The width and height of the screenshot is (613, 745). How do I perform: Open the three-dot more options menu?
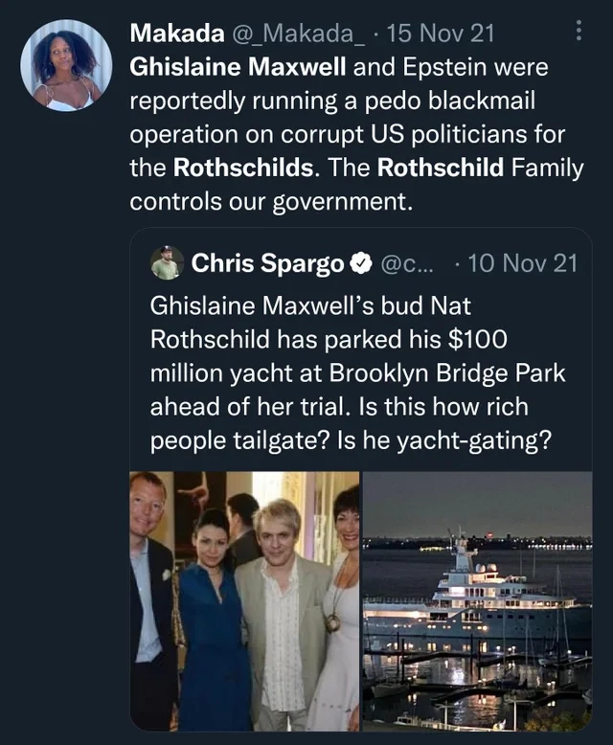point(577,32)
